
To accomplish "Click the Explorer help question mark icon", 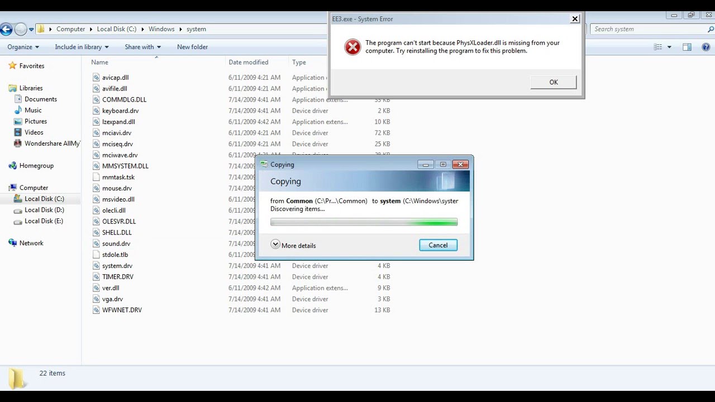I will [x=706, y=47].
